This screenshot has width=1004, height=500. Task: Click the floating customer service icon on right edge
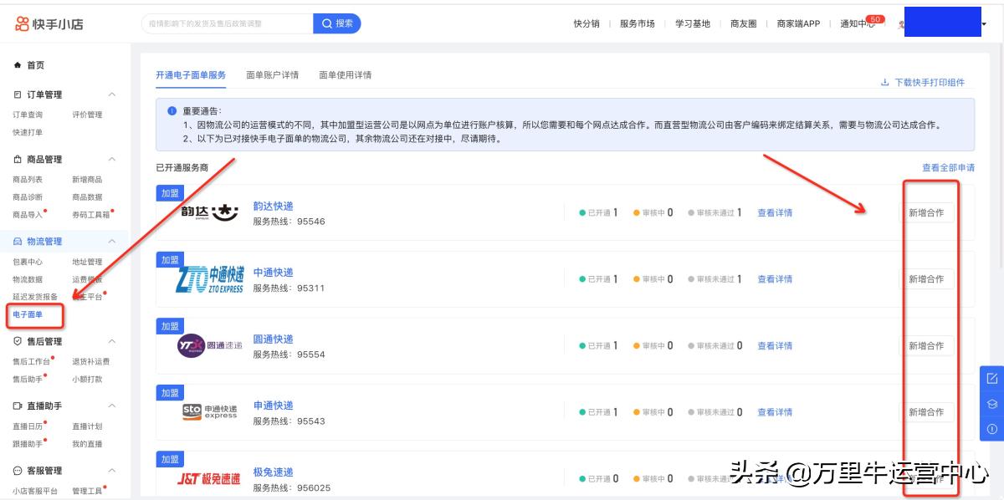click(991, 404)
